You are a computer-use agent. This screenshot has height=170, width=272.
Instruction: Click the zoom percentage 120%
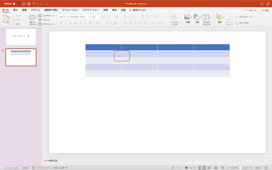[258, 168]
